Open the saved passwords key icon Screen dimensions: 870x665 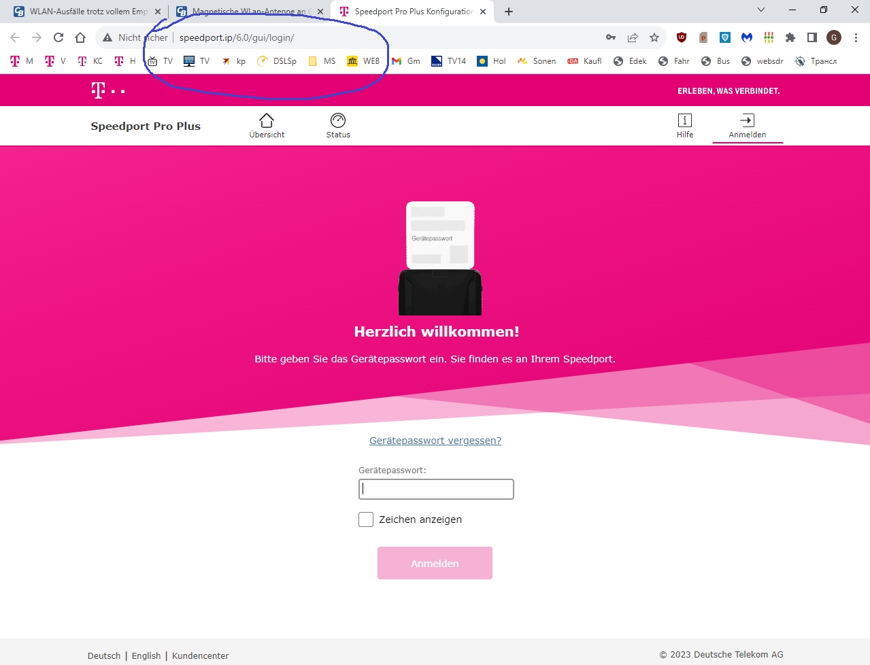pyautogui.click(x=611, y=37)
